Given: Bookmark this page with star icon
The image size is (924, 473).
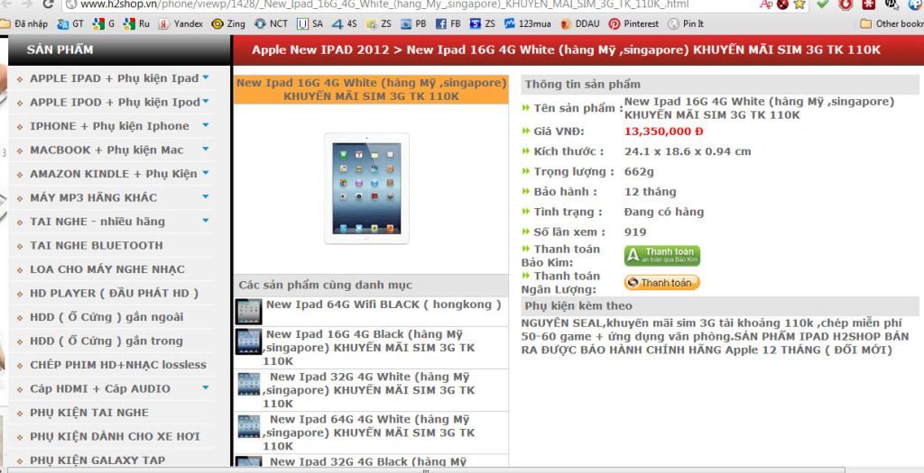Looking at the screenshot, I should pos(799,5).
